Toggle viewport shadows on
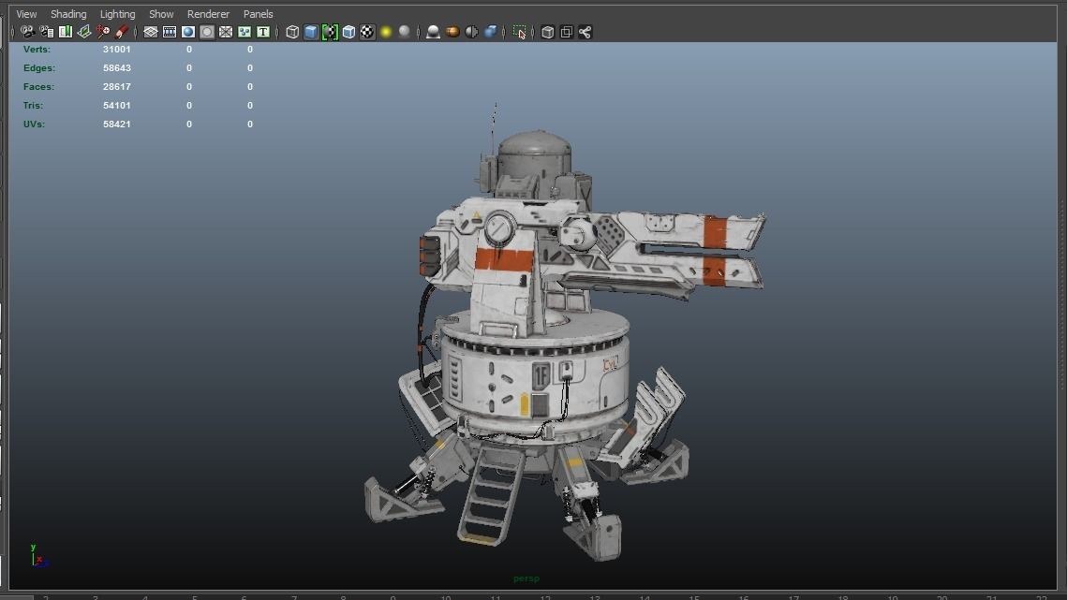1067x600 pixels. coord(432,32)
